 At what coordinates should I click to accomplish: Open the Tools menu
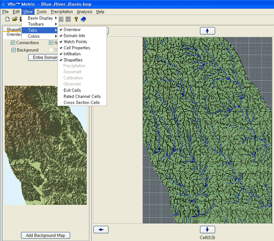[42, 12]
